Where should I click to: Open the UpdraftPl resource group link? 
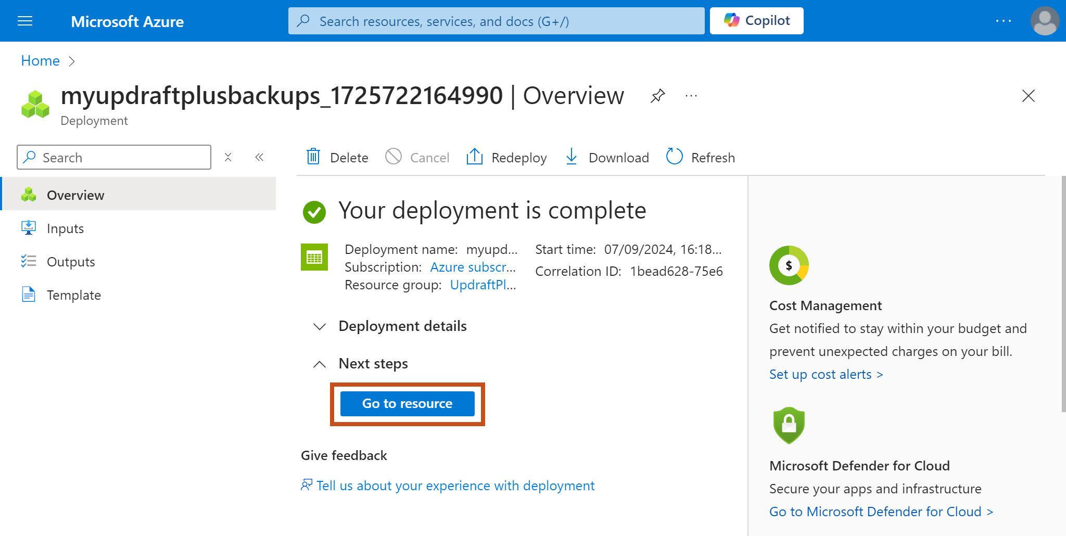click(x=483, y=285)
